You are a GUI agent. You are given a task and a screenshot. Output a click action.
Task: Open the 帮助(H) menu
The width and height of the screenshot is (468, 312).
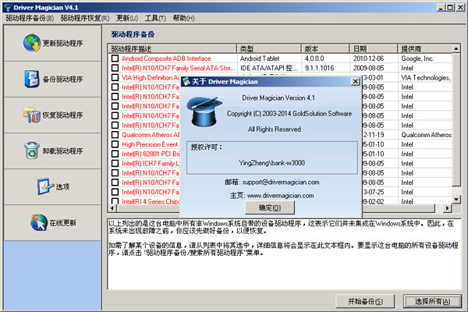(183, 18)
